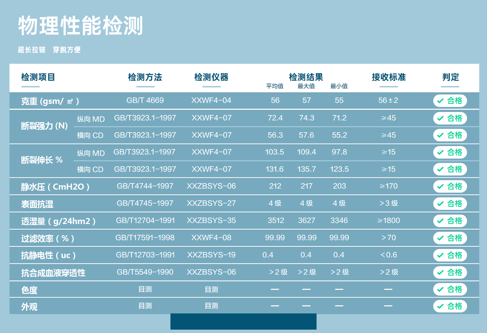Click the 判定 column header
The image size is (487, 333).
450,77
